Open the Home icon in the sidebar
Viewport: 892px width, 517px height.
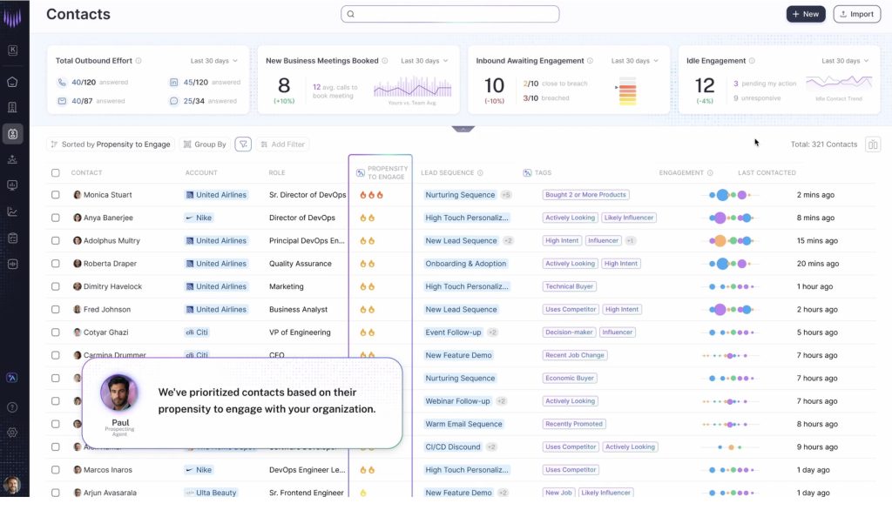point(12,82)
